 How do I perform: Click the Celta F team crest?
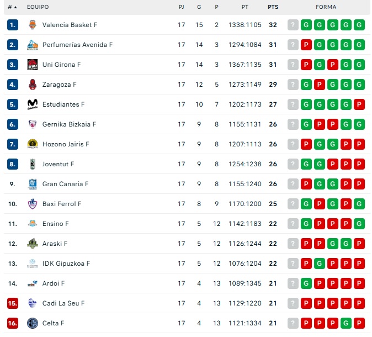[x=33, y=323]
